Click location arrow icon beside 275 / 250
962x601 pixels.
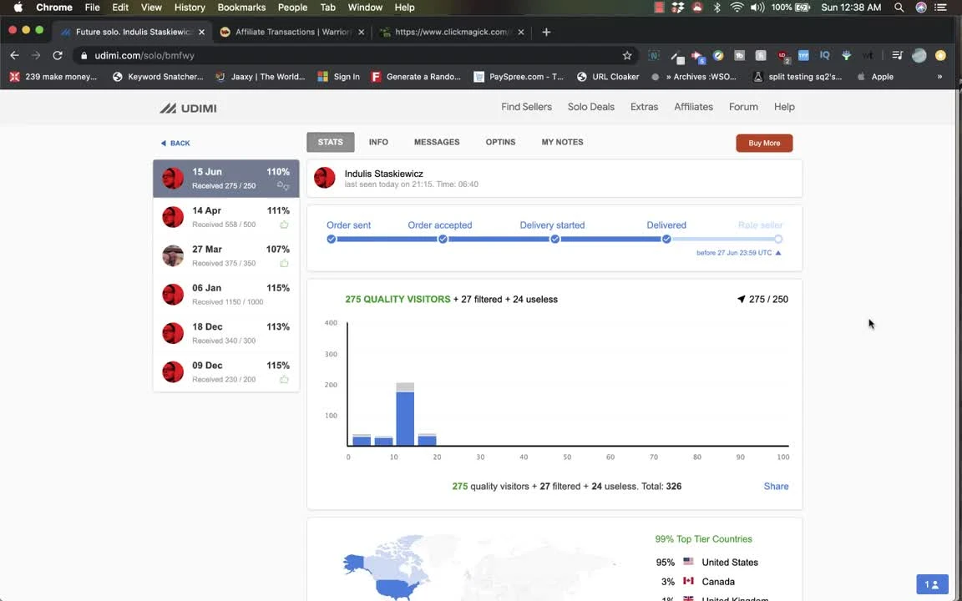[742, 300]
